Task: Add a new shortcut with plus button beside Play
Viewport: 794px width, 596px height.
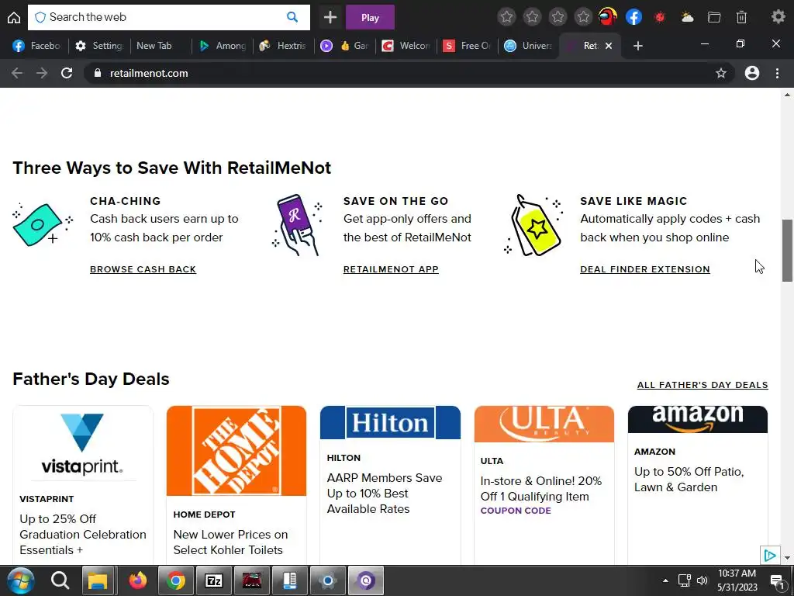Action: click(330, 17)
